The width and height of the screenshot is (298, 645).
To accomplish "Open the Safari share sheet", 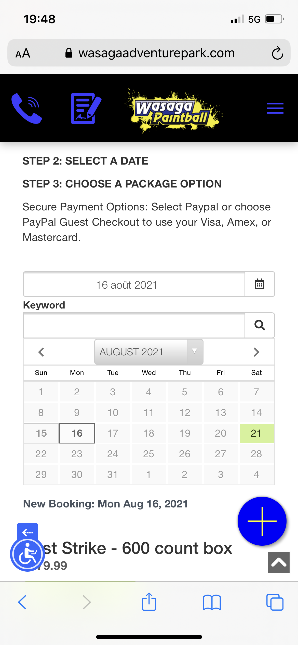I will click(149, 602).
